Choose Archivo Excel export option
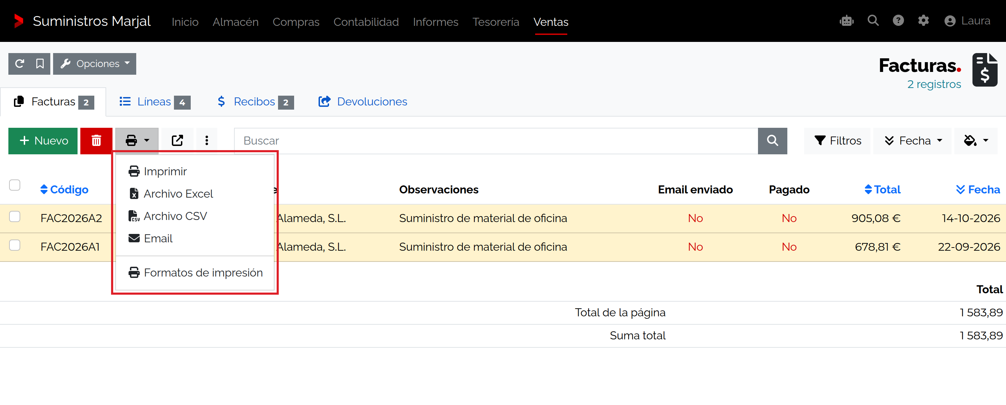This screenshot has height=405, width=1006. coord(195,193)
